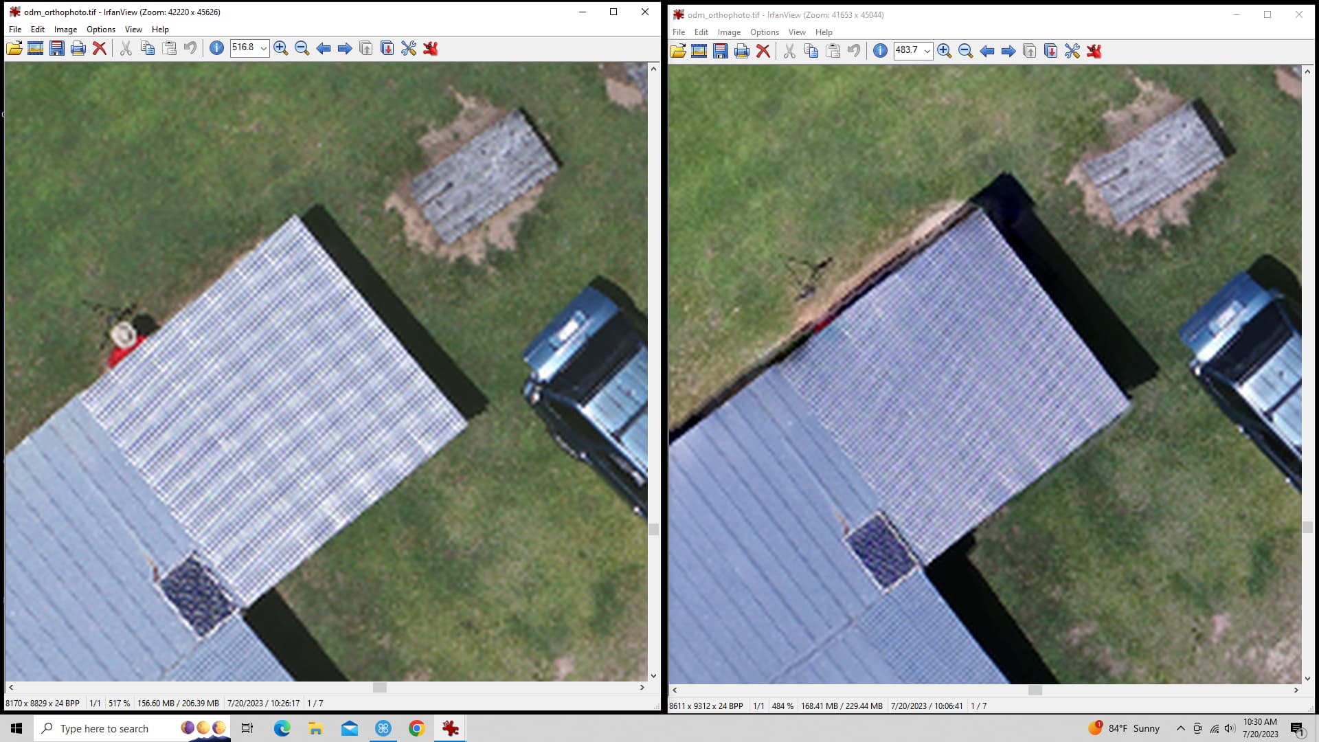Save the odm_orthophoto image
1319x742 pixels.
point(56,48)
